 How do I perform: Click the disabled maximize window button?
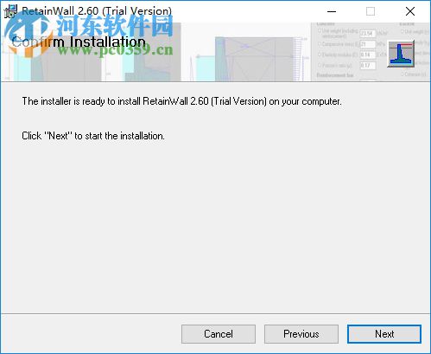click(x=371, y=11)
